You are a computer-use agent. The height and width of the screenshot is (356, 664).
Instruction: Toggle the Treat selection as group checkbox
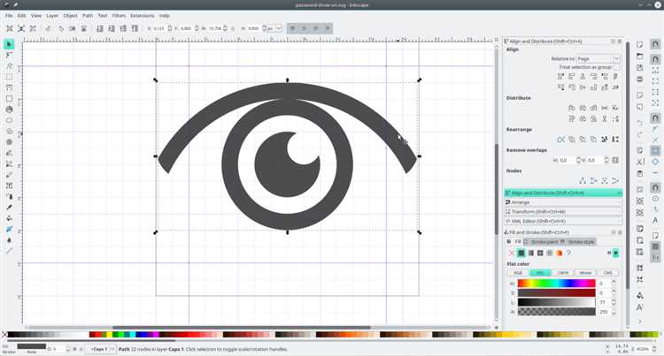point(617,67)
